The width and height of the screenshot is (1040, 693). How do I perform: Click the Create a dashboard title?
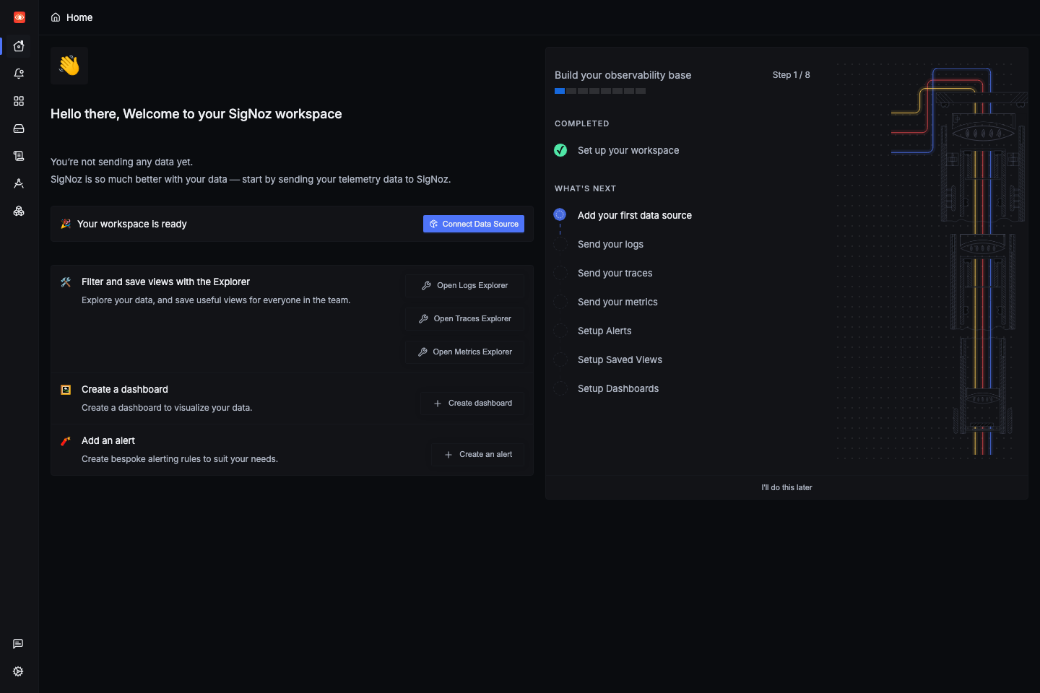coord(125,389)
